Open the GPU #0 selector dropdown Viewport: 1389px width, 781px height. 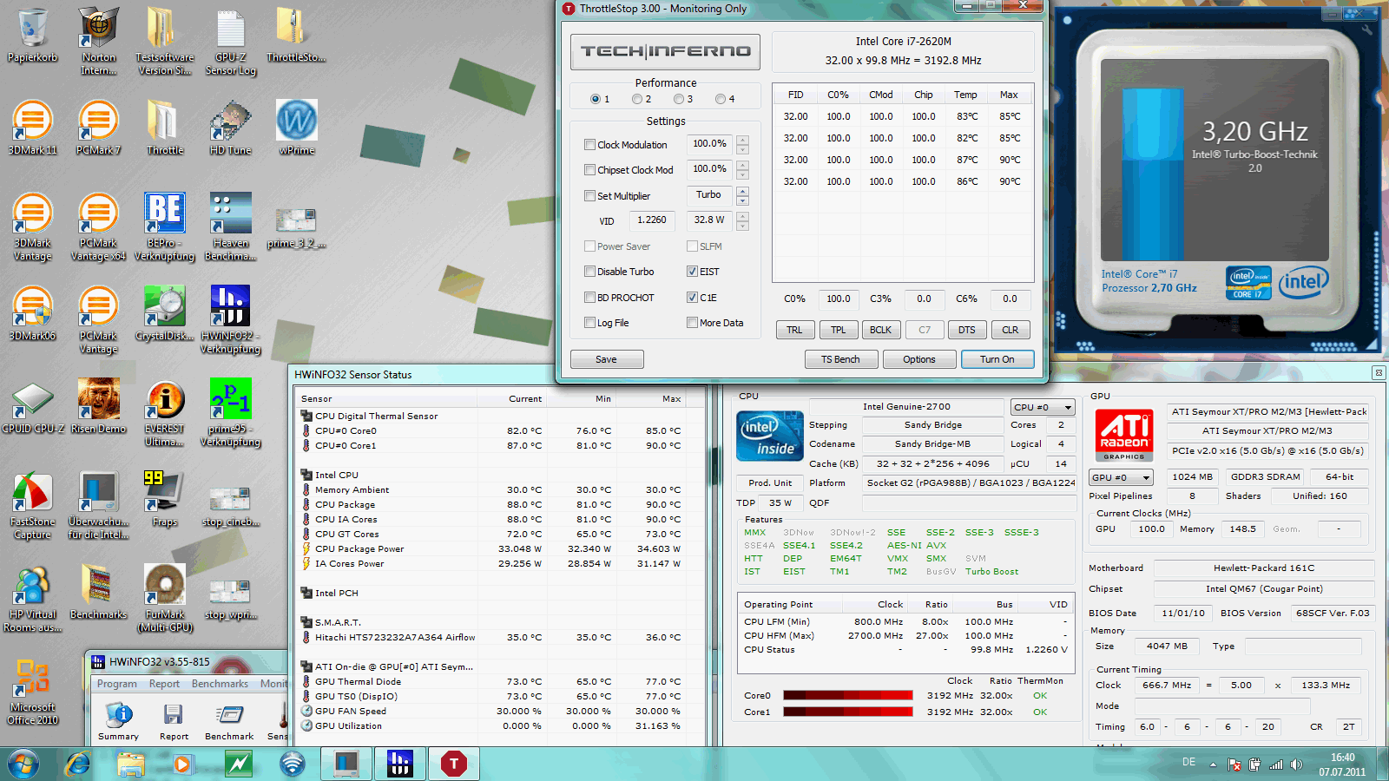tap(1121, 477)
